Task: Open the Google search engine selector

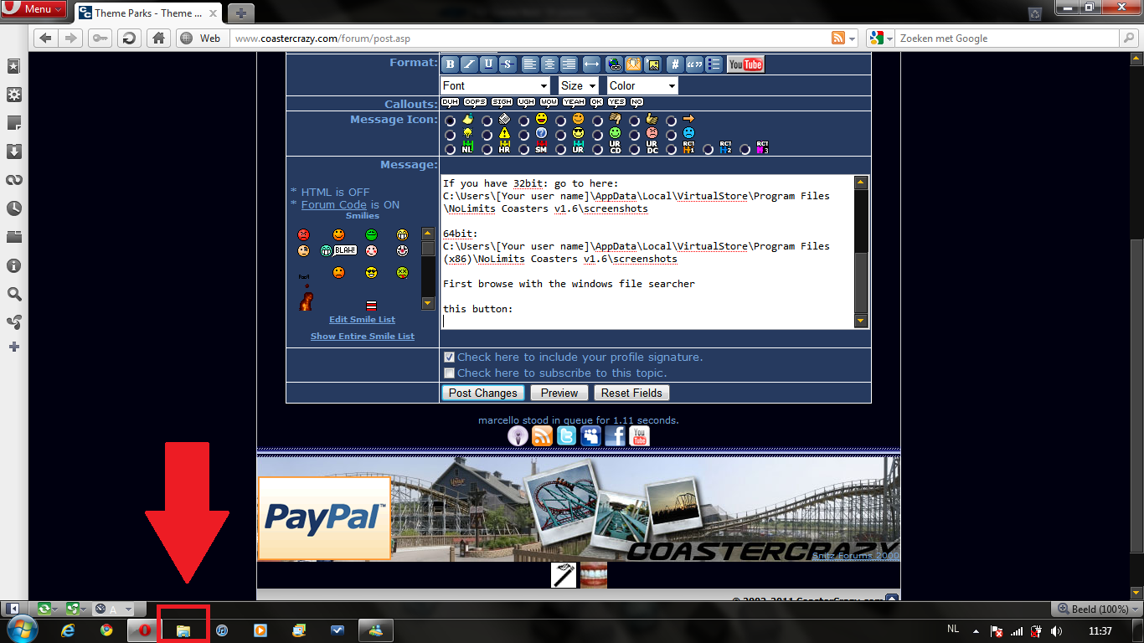Action: pyautogui.click(x=879, y=39)
